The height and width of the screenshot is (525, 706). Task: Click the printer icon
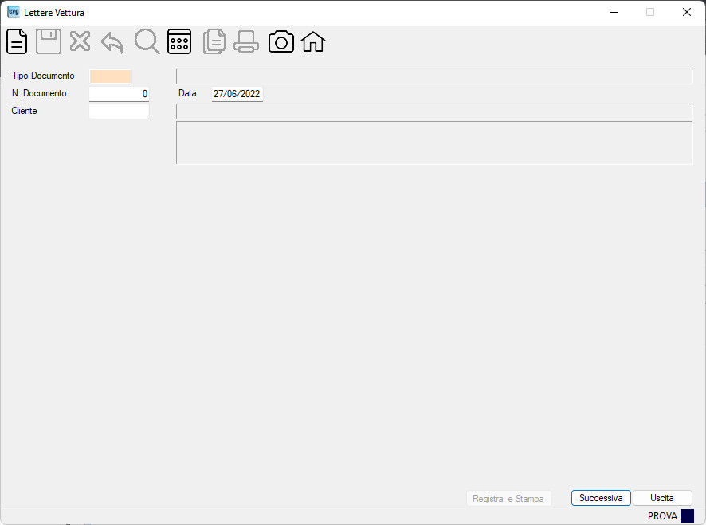pyautogui.click(x=246, y=41)
